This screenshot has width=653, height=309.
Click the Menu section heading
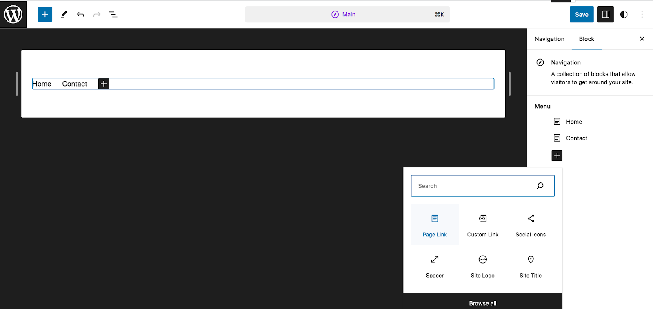542,106
